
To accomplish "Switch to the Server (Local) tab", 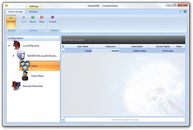I will coord(15,12).
